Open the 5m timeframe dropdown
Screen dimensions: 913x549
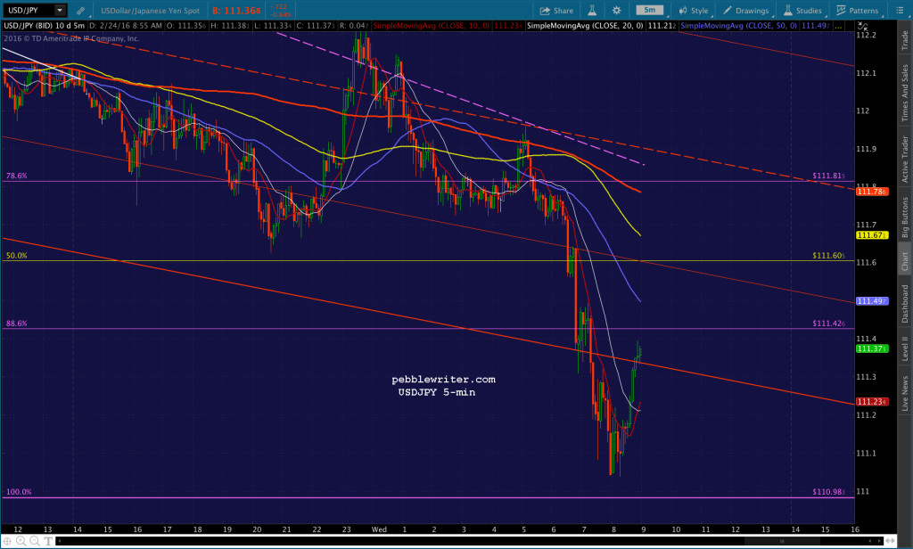click(x=649, y=10)
